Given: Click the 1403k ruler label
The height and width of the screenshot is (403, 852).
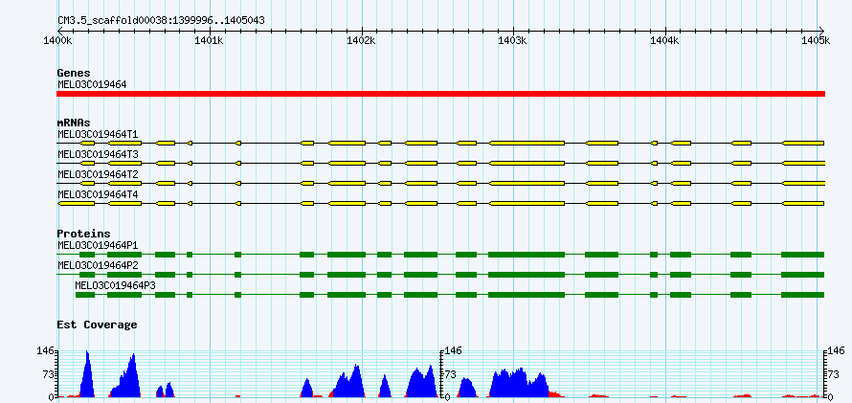Looking at the screenshot, I should tap(513, 41).
